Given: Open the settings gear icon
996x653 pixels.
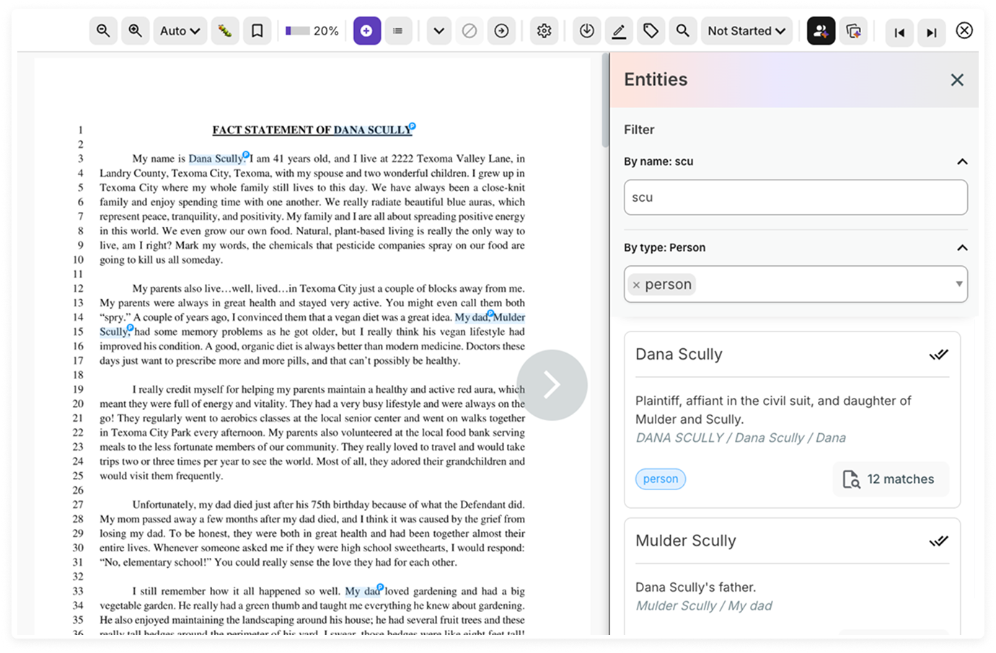Looking at the screenshot, I should (544, 31).
